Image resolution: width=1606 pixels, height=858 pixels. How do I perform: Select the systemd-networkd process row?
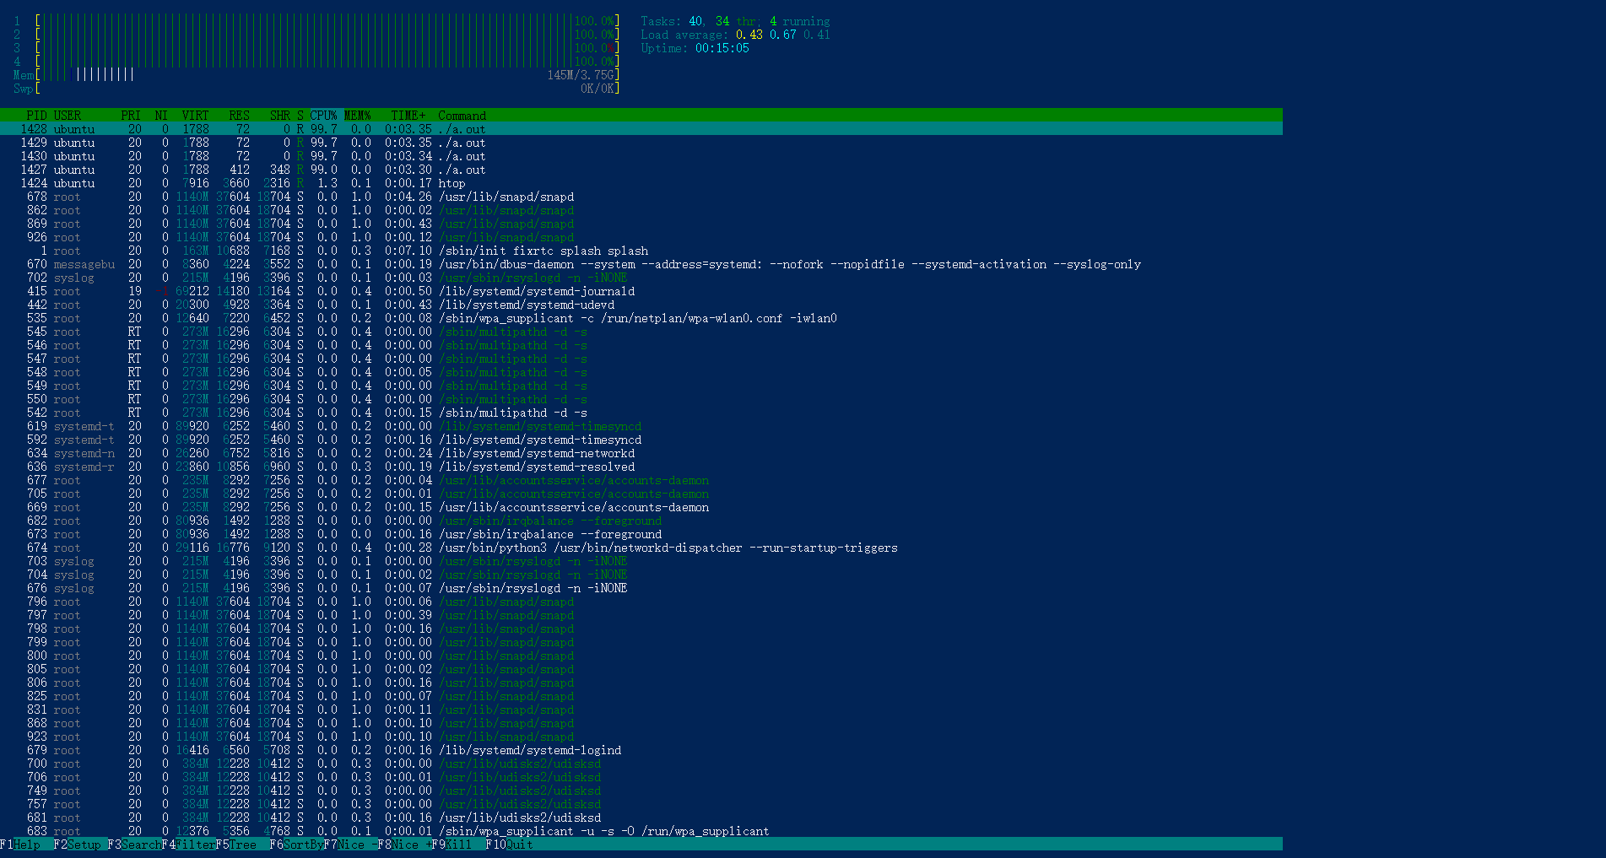(641, 453)
